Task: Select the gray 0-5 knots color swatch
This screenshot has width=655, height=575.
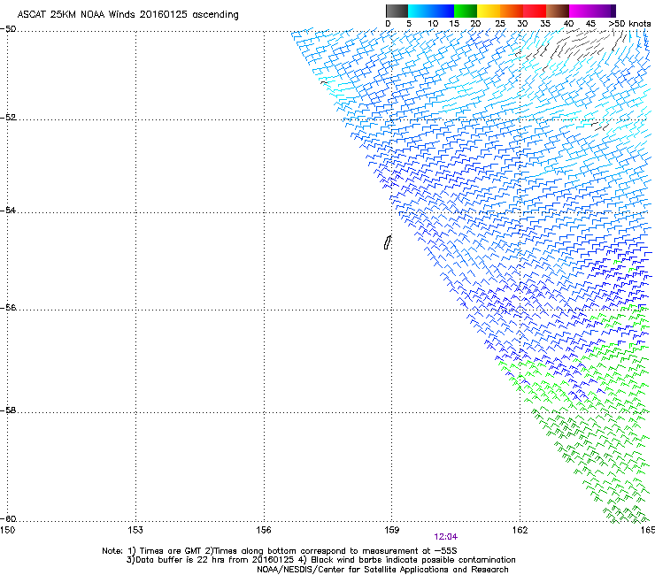Action: [397, 11]
